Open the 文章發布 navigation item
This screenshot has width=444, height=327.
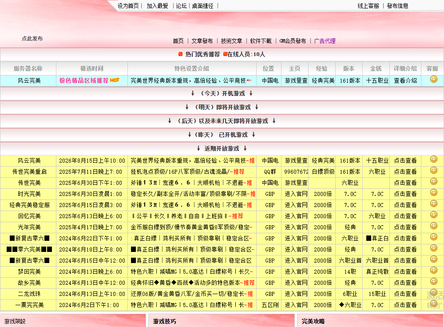[202, 41]
